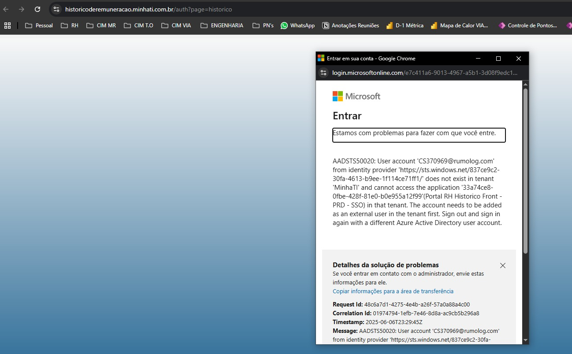Click the Chrome icon in popup title bar
Viewport: 572px width, 354px height.
[x=321, y=59]
